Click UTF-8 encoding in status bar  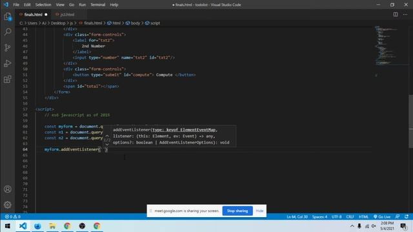coord(336,217)
